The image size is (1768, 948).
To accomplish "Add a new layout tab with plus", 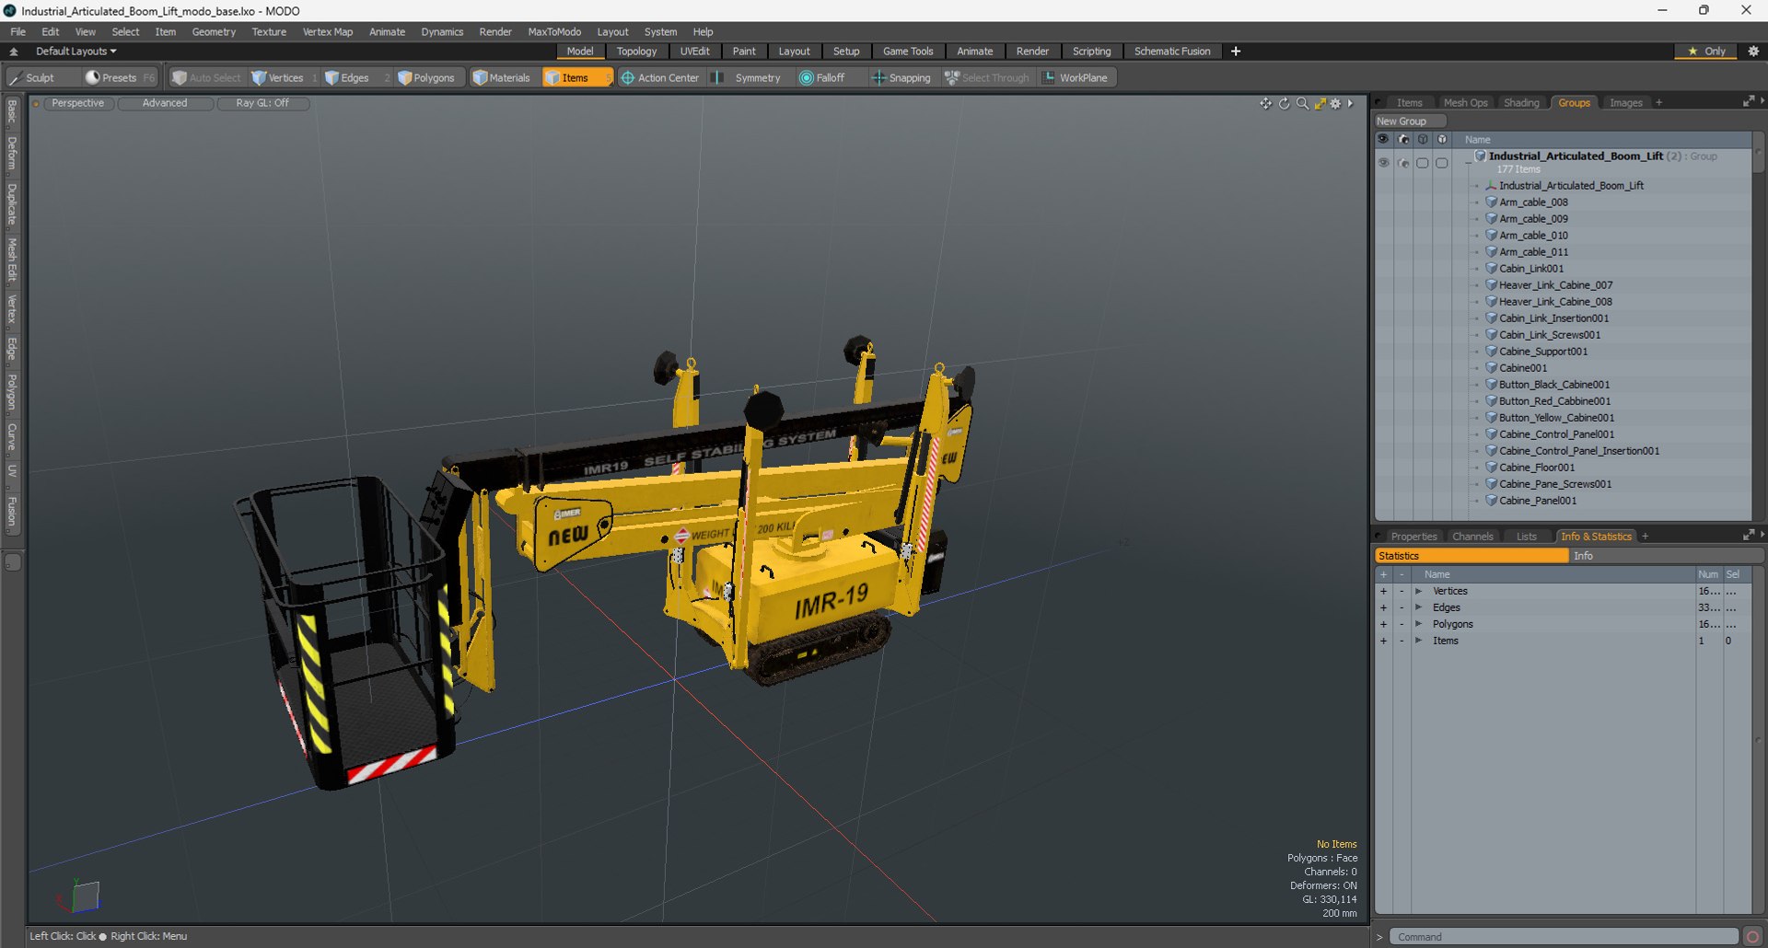I will point(1236,52).
